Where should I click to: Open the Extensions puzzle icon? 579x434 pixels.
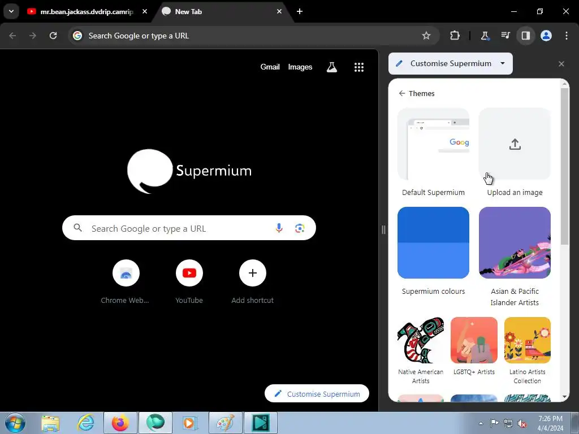click(x=455, y=36)
